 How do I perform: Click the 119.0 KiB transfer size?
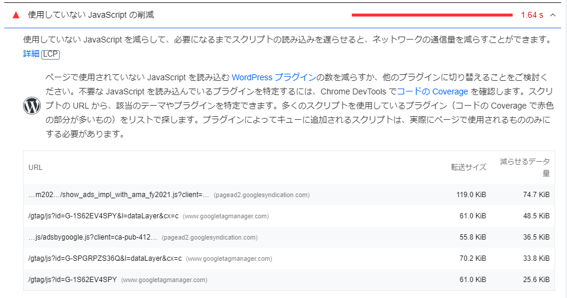pyautogui.click(x=471, y=195)
